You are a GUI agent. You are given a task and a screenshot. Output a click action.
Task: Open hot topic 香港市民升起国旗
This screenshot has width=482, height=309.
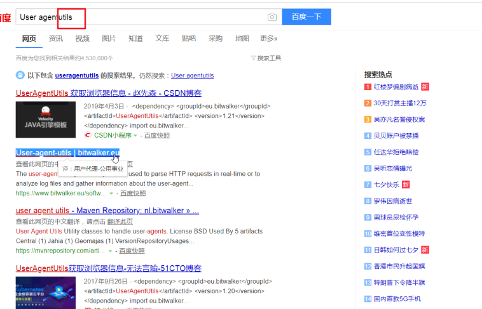pos(399,266)
